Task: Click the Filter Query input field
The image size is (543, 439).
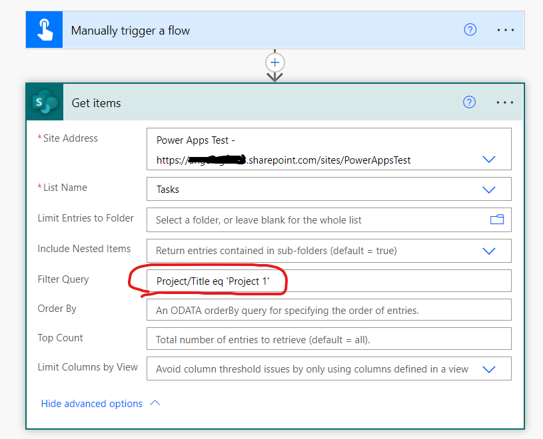Action: point(329,281)
